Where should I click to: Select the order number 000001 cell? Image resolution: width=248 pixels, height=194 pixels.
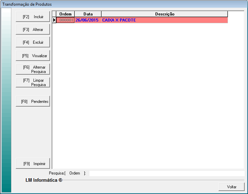[66, 20]
